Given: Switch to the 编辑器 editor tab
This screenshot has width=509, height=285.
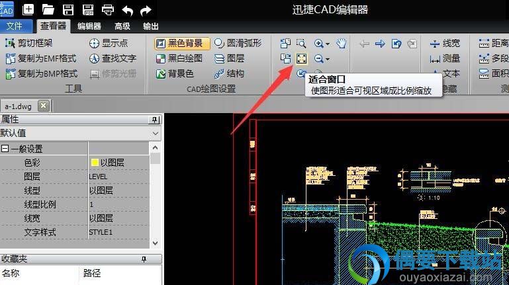Looking at the screenshot, I should pyautogui.click(x=89, y=26).
